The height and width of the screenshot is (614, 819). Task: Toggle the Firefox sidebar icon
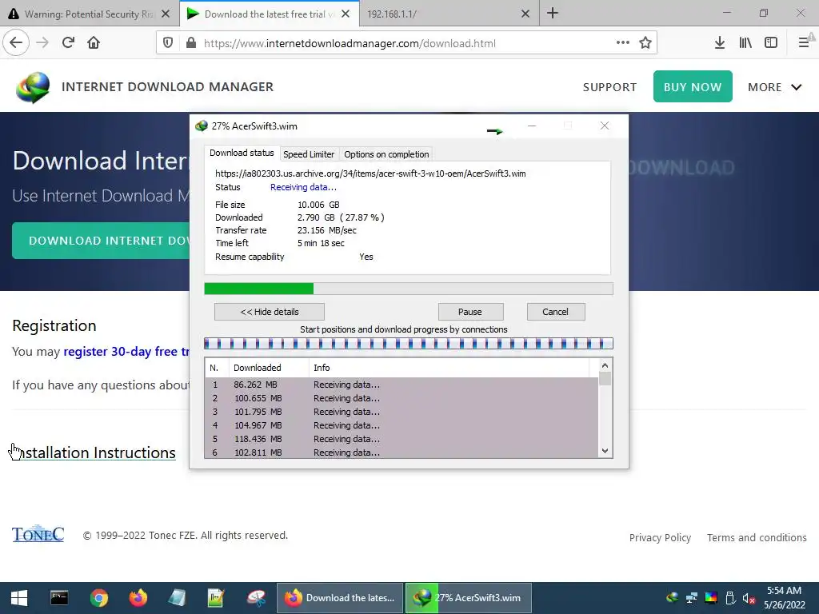click(x=771, y=43)
